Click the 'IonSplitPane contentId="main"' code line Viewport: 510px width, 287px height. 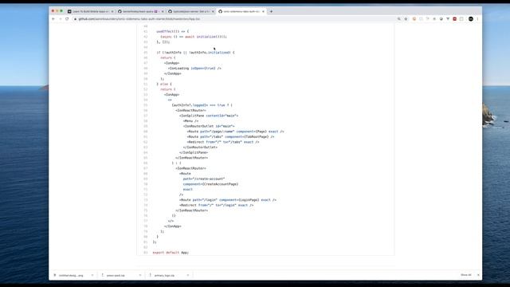pos(209,116)
